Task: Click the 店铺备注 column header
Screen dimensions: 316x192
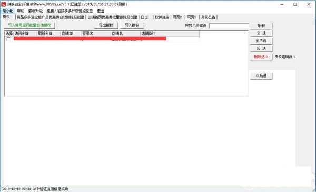Action: 170,34
